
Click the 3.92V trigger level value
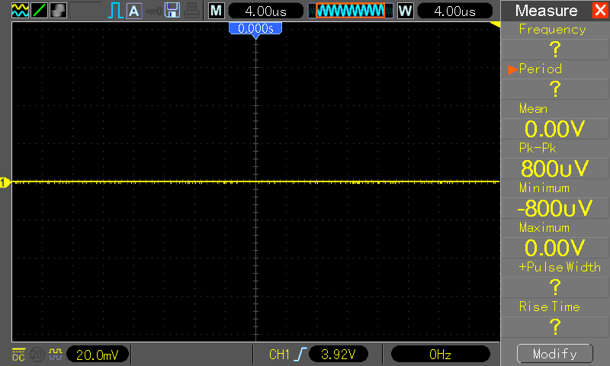tap(338, 355)
